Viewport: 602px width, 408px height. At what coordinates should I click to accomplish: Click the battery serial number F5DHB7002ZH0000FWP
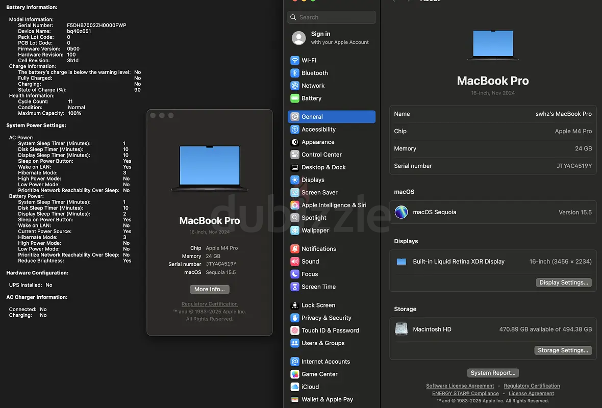click(x=96, y=25)
